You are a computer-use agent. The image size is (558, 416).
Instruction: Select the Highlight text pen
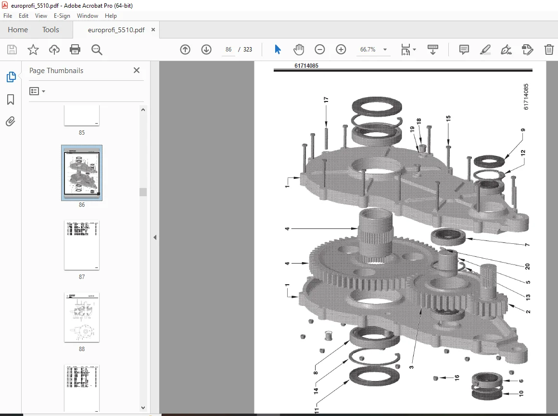(x=485, y=50)
